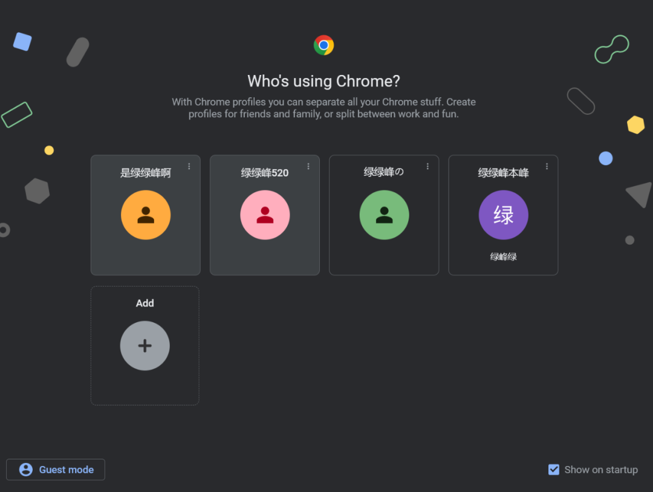Click the purple 绿 avatar icon
653x492 pixels.
tap(503, 215)
